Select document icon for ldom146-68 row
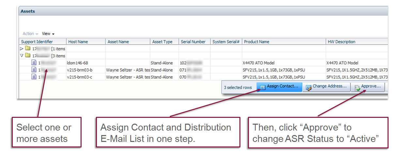The image size is (397, 152). pyautogui.click(x=34, y=62)
